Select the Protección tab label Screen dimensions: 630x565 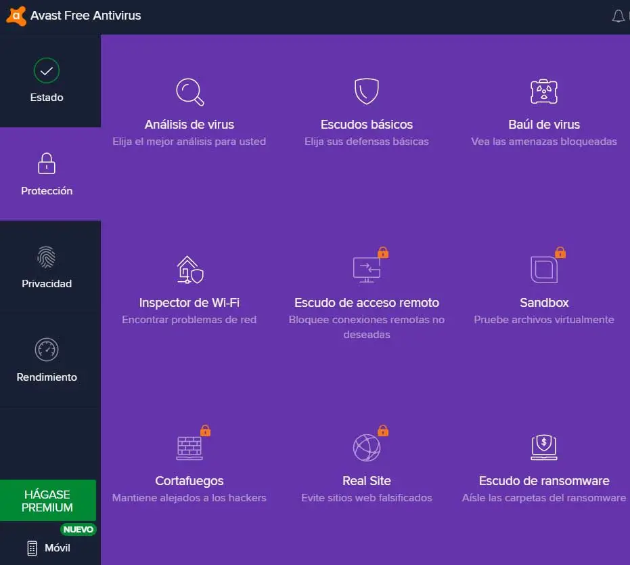(x=47, y=190)
